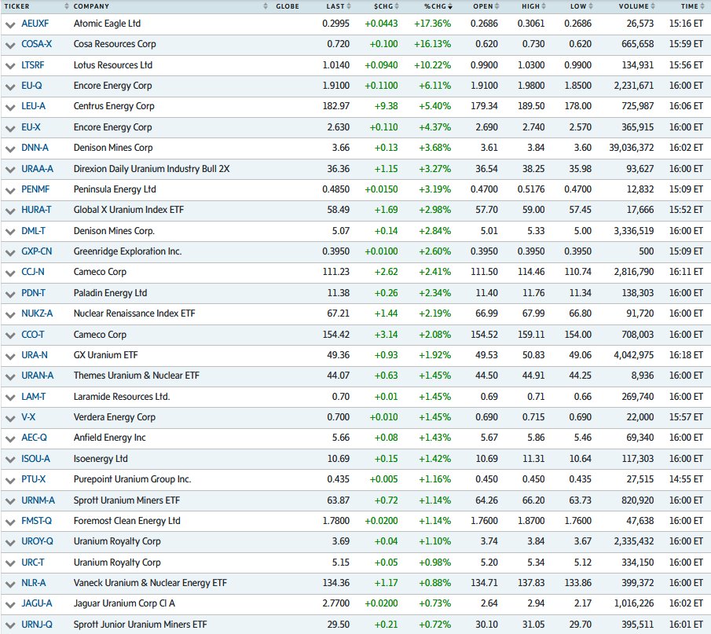Expand the EU-X row chevron
711x634 pixels.
click(10, 128)
